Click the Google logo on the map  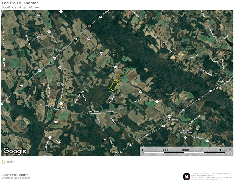pyautogui.click(x=15, y=151)
